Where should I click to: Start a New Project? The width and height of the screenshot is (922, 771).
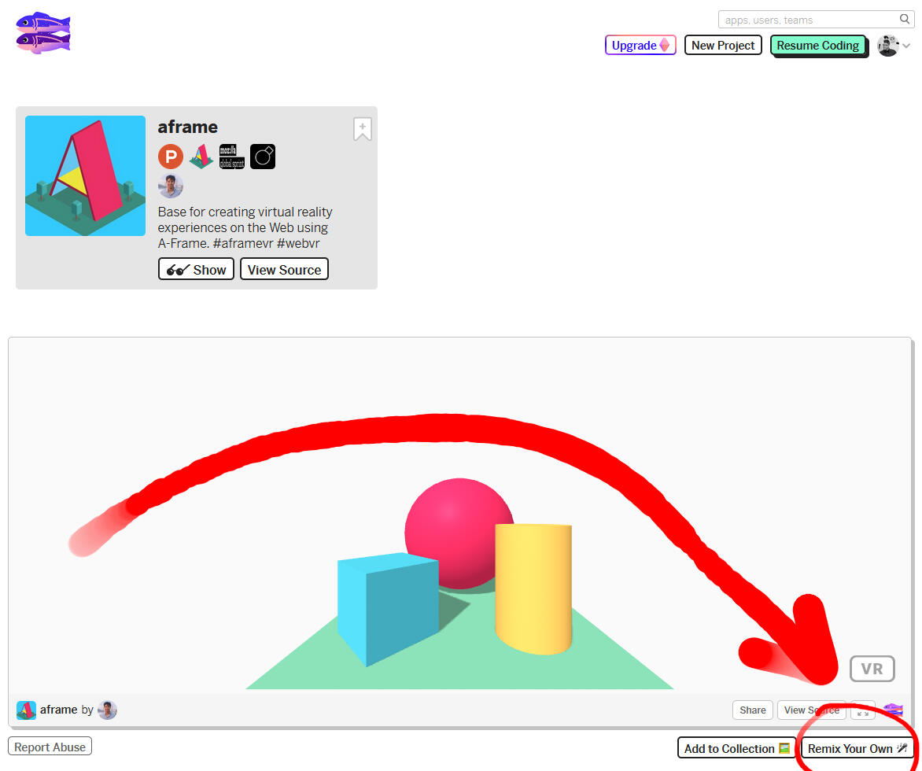click(723, 46)
